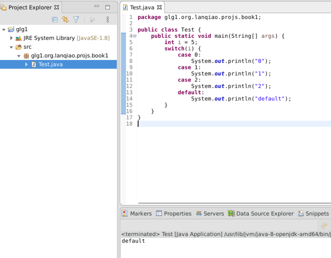Close the Project Explorer view tab
Viewport: 331px width, 258px height.
tap(57, 7)
